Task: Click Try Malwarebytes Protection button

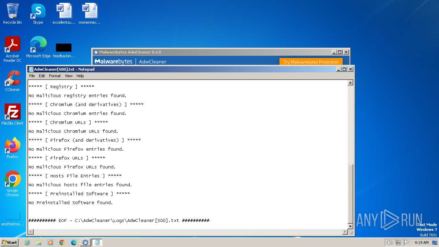Action: [311, 62]
